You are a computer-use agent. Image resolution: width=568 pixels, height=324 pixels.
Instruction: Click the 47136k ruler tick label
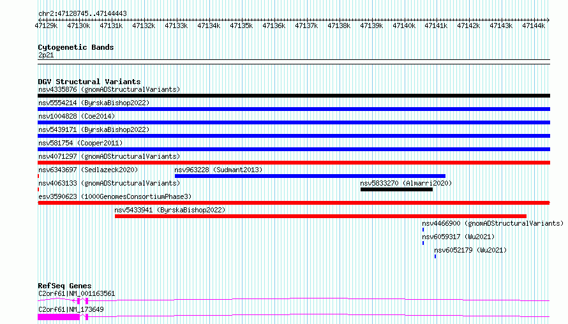coord(274,26)
